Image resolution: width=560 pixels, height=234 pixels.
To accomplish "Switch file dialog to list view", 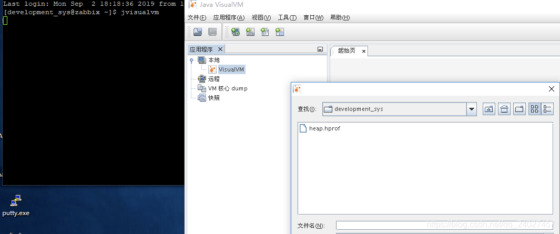I will point(535,109).
